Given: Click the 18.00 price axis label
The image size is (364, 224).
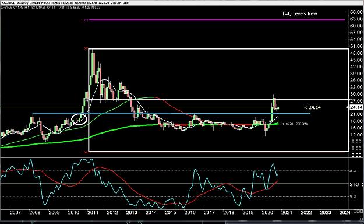Looking at the screenshot, I should (x=356, y=121).
